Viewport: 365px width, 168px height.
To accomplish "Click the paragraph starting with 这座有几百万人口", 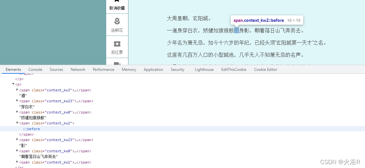I will click(x=236, y=55).
